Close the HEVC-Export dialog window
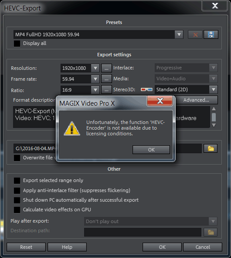The width and height of the screenshot is (231, 258). (x=215, y=6)
